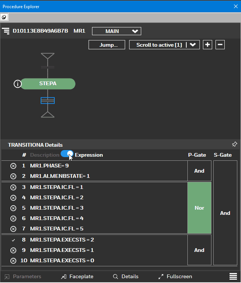Click the status icon for condition 2
Viewport: 241px width, 283px height.
(x=13, y=176)
